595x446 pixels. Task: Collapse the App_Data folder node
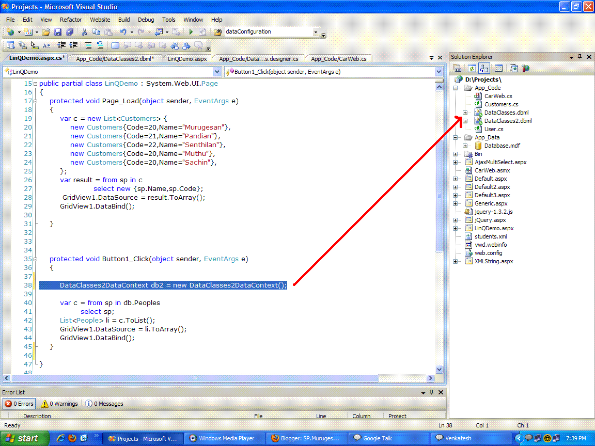point(456,138)
